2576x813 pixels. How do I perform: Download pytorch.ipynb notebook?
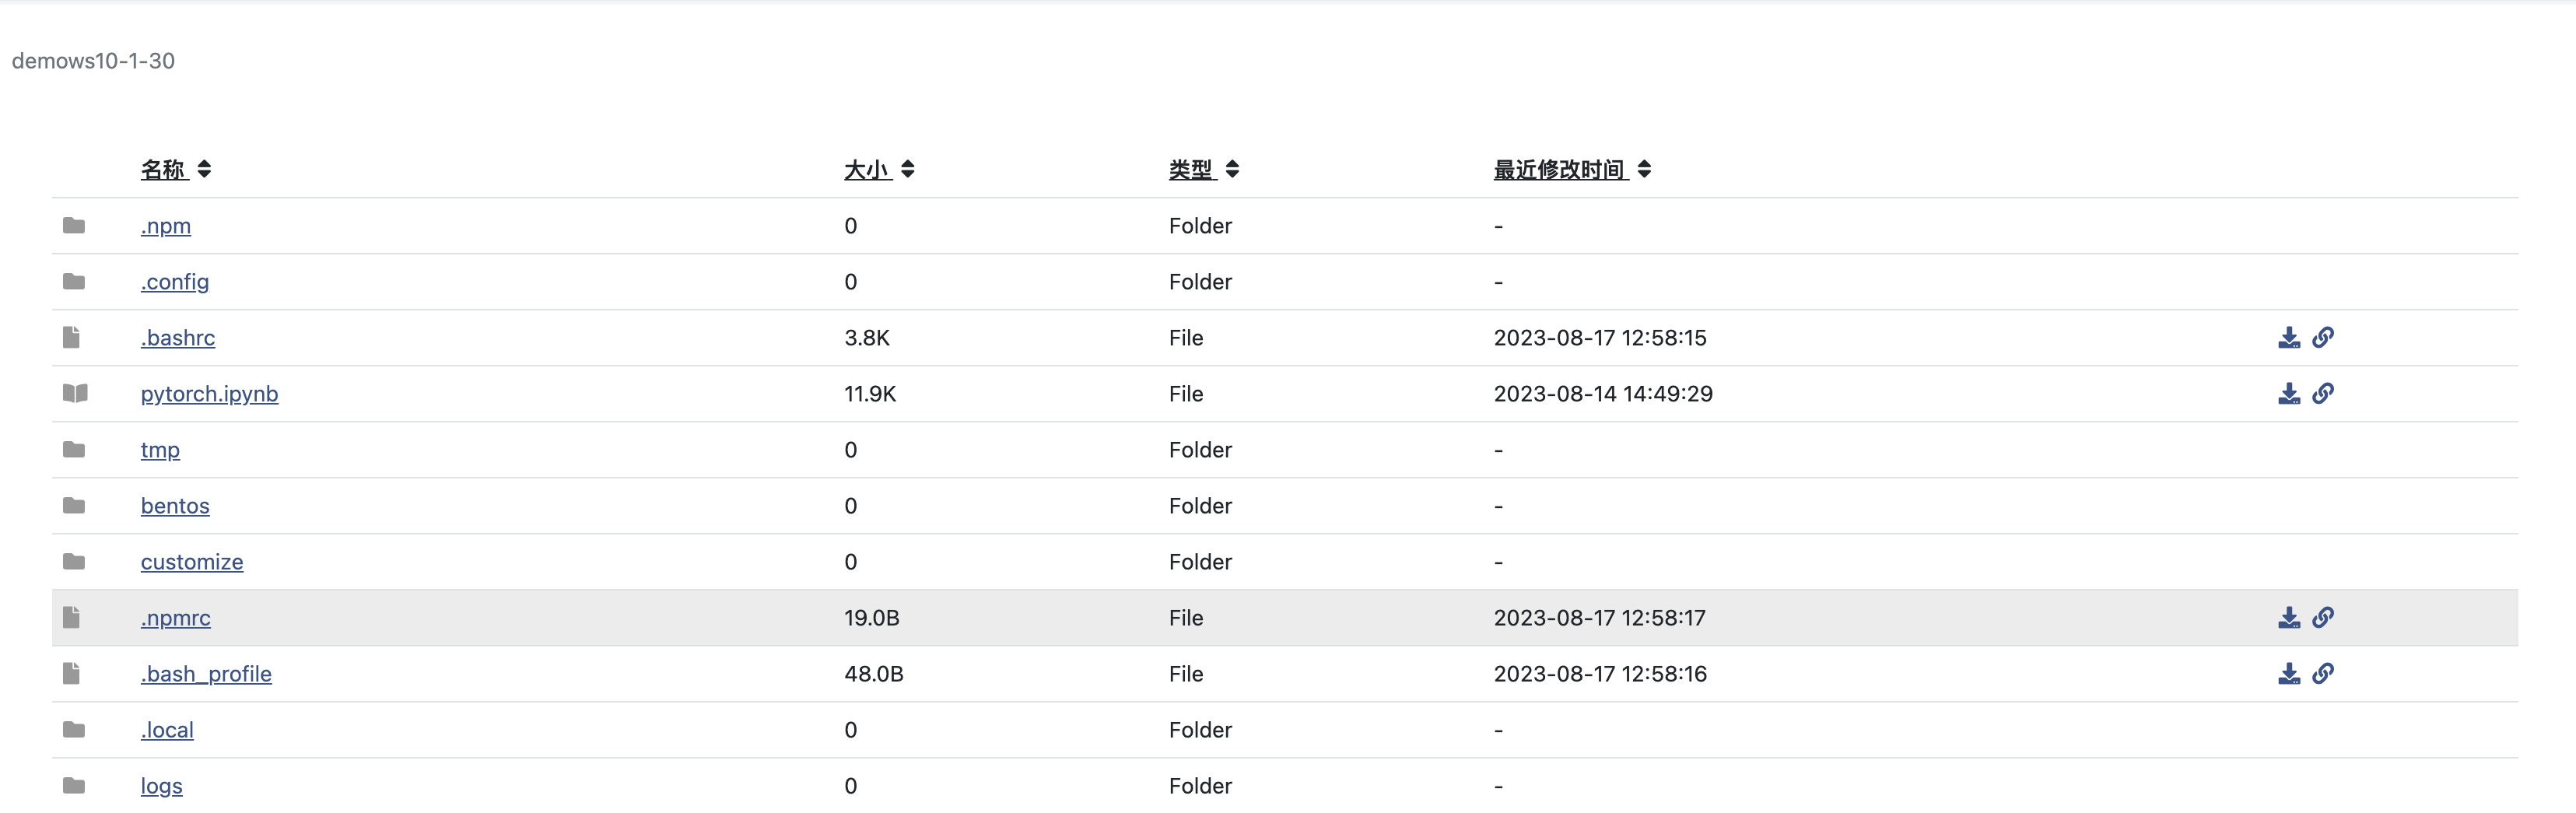(x=2288, y=394)
